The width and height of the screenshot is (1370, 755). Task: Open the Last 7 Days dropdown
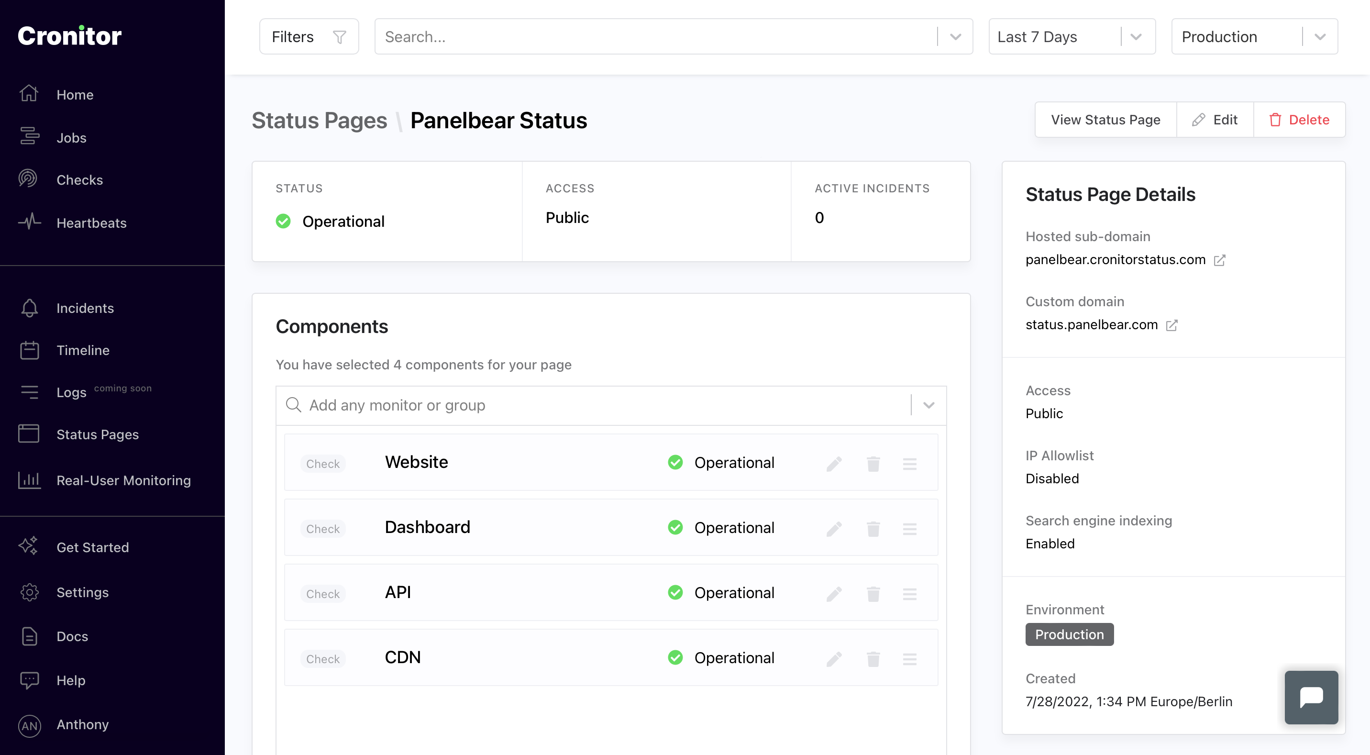[x=1072, y=37]
